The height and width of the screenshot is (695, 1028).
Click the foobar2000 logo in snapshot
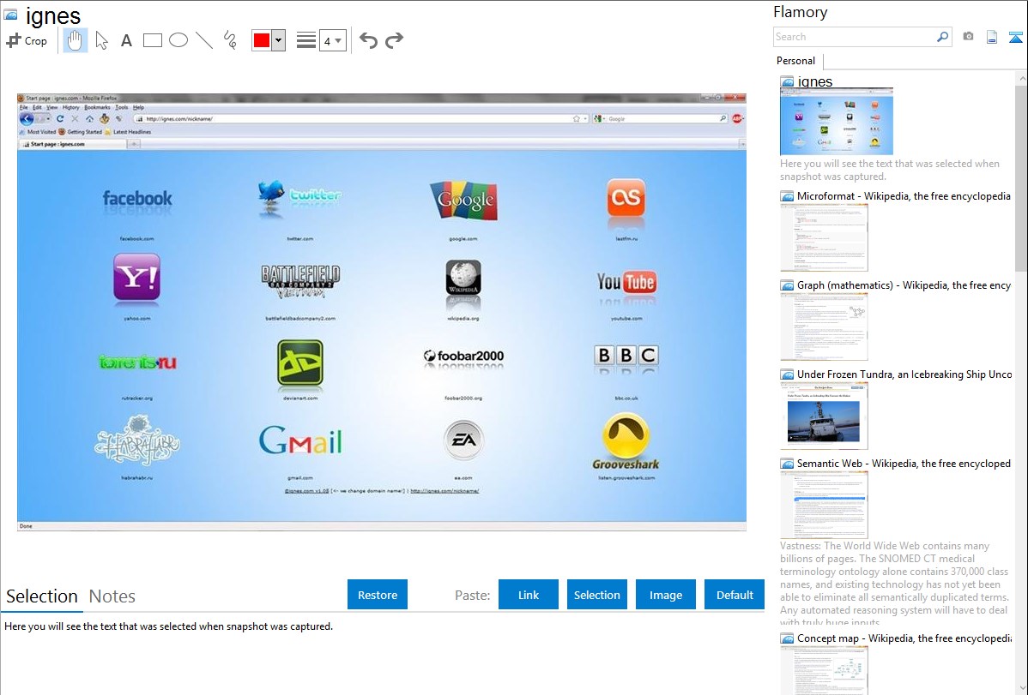463,356
